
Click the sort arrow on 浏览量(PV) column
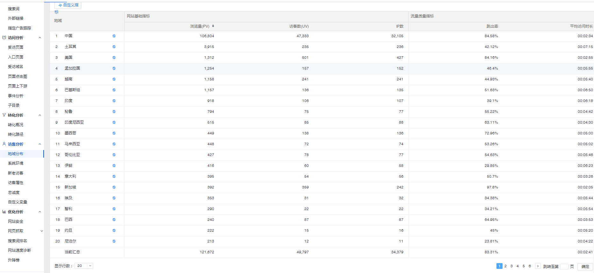point(213,26)
